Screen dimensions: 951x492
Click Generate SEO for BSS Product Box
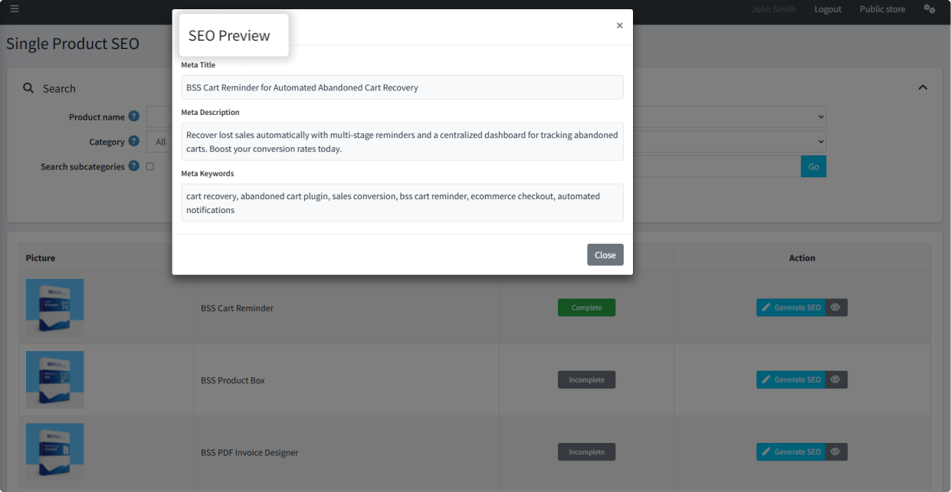pos(791,379)
